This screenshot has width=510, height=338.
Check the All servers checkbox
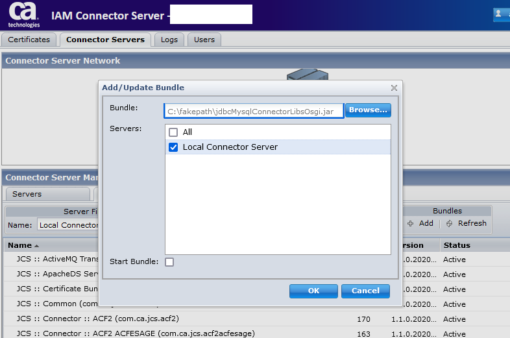coord(173,132)
